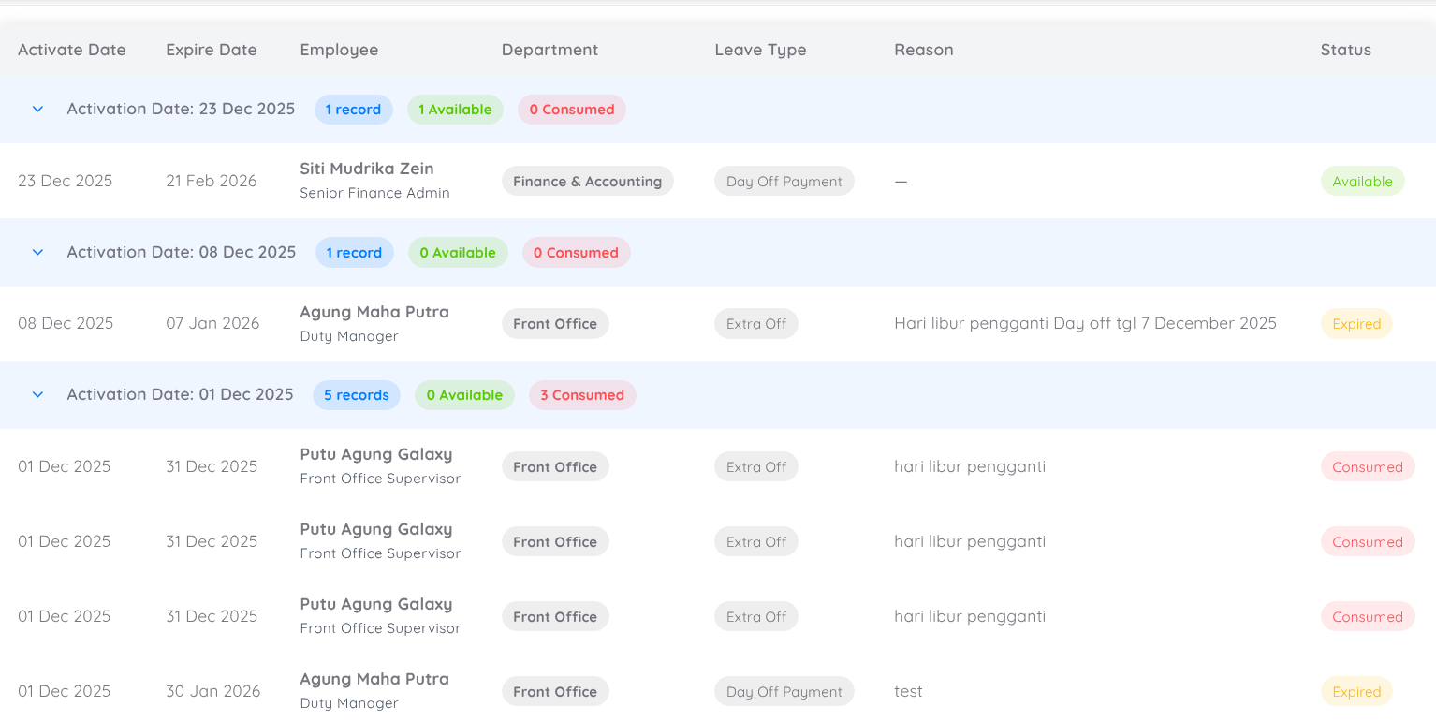Image resolution: width=1436 pixels, height=722 pixels.
Task: Collapse the 23 Dec 2025 activation group chevron
Action: tap(37, 110)
